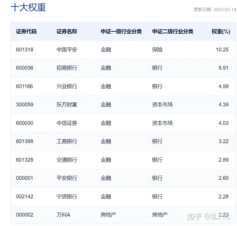Click 金融 in the 宁波银行 row
237x226 pixels.
pyautogui.click(x=106, y=197)
